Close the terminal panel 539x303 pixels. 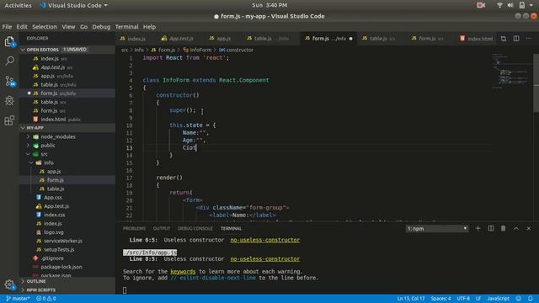(529, 228)
